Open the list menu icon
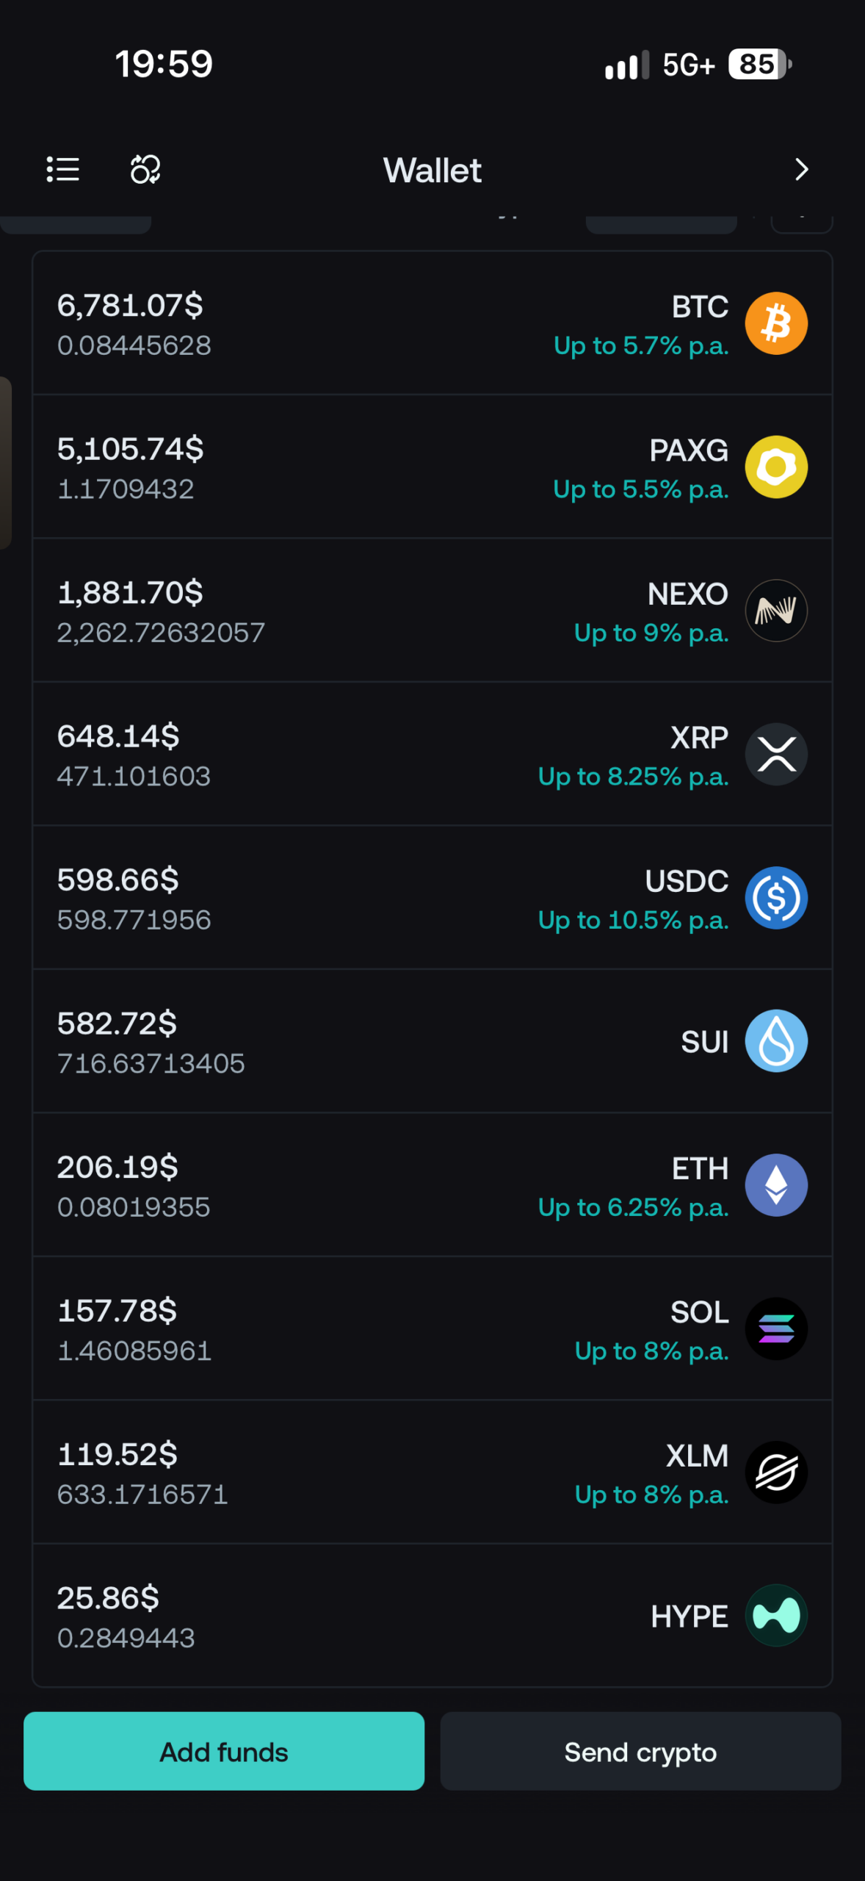The image size is (865, 1881). (63, 170)
